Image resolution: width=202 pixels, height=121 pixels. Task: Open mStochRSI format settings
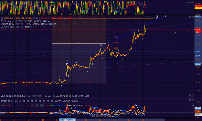click(15, 101)
